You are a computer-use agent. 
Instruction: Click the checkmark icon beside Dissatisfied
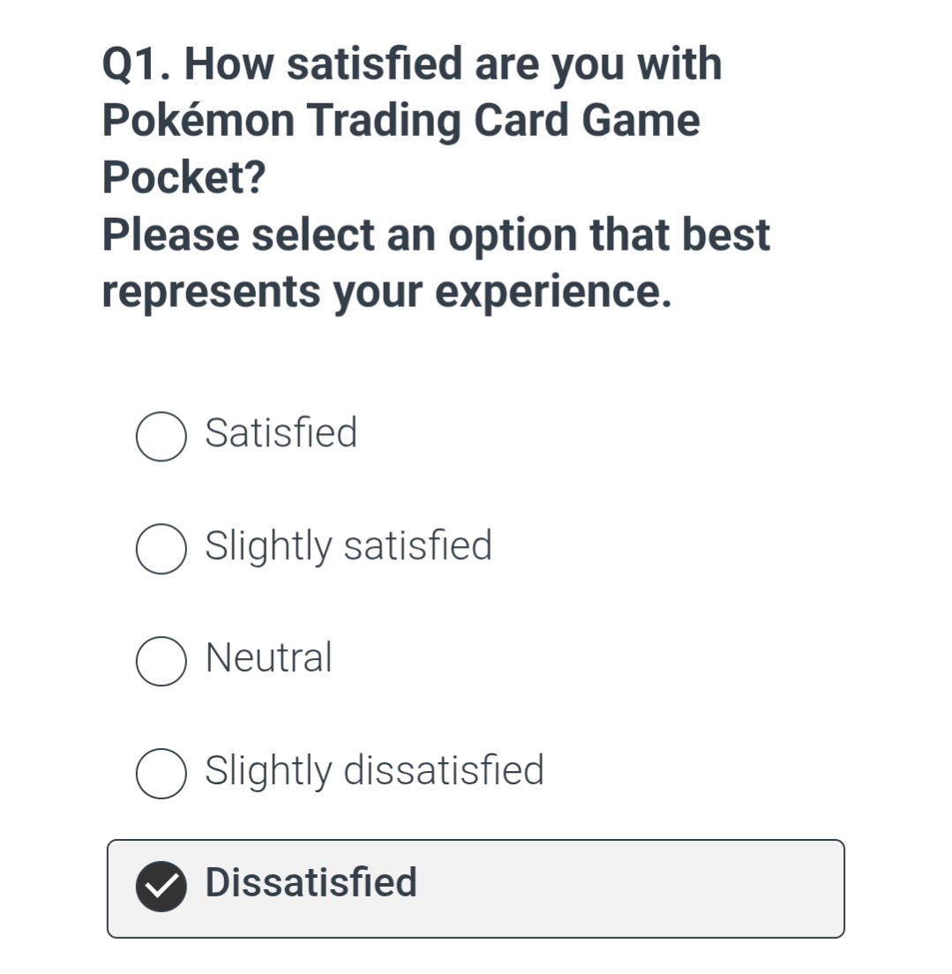(x=161, y=886)
